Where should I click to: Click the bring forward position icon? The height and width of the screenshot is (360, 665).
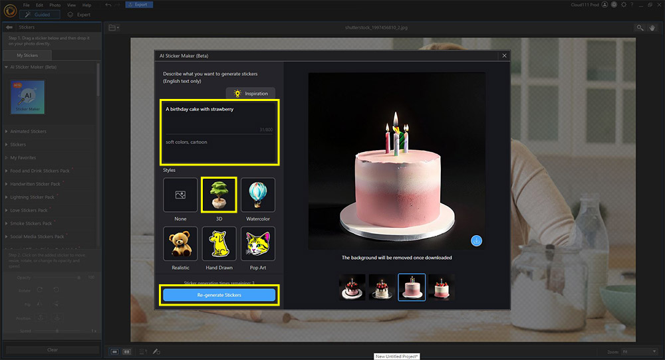point(41,317)
